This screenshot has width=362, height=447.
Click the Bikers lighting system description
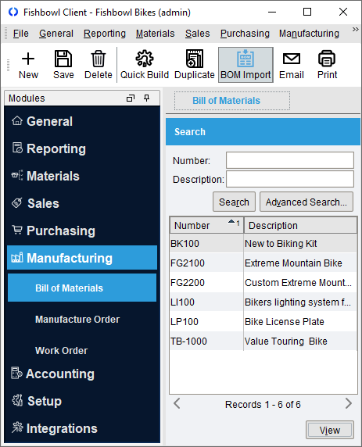pos(298,302)
